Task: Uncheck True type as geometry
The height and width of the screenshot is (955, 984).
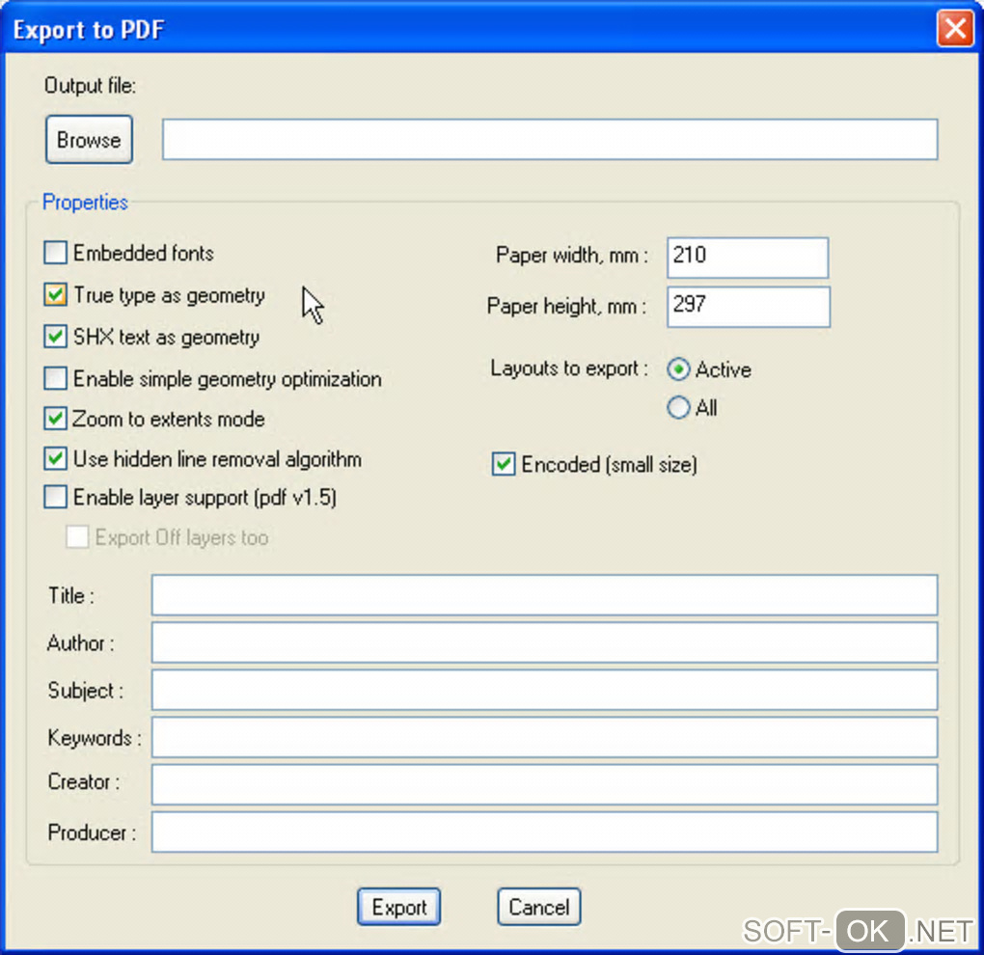Action: pyautogui.click(x=55, y=295)
